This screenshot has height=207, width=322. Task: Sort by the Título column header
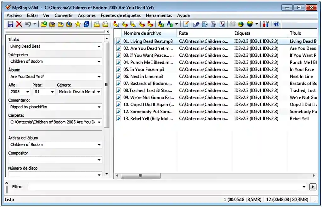pos(303,33)
